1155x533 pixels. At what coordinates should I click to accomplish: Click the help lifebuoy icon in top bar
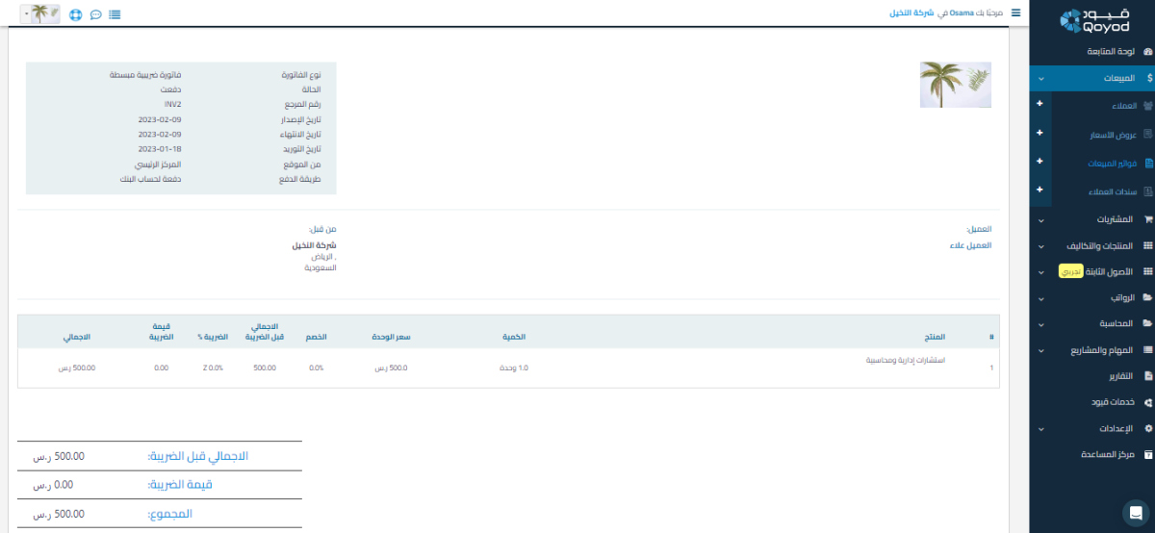(76, 14)
